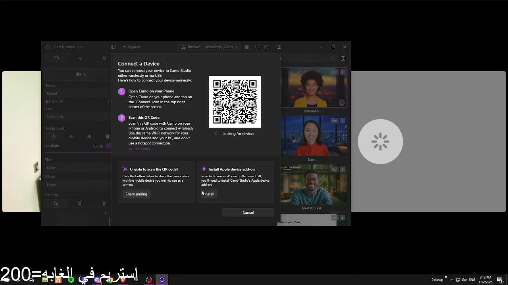The height and width of the screenshot is (285, 508).
Task: Click the Open Camo on your Phone step
Action: click(151, 91)
